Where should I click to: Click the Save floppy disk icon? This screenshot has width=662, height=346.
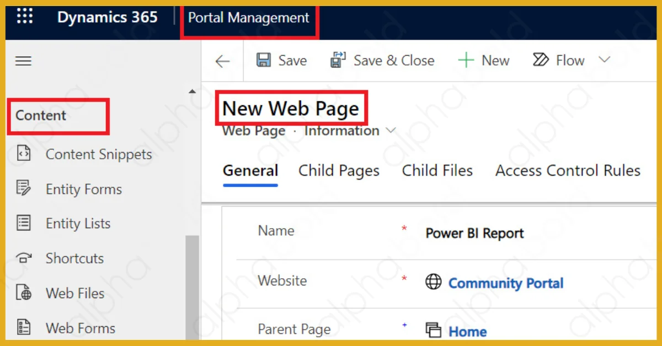coord(264,60)
